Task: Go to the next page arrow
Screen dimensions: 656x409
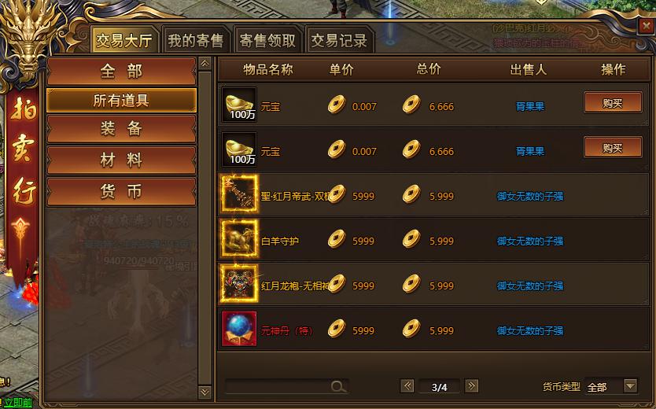Action: pos(471,386)
